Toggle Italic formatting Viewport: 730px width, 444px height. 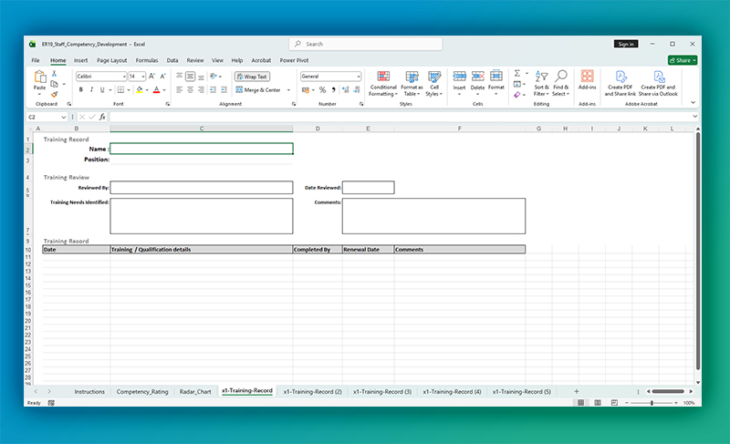point(92,90)
